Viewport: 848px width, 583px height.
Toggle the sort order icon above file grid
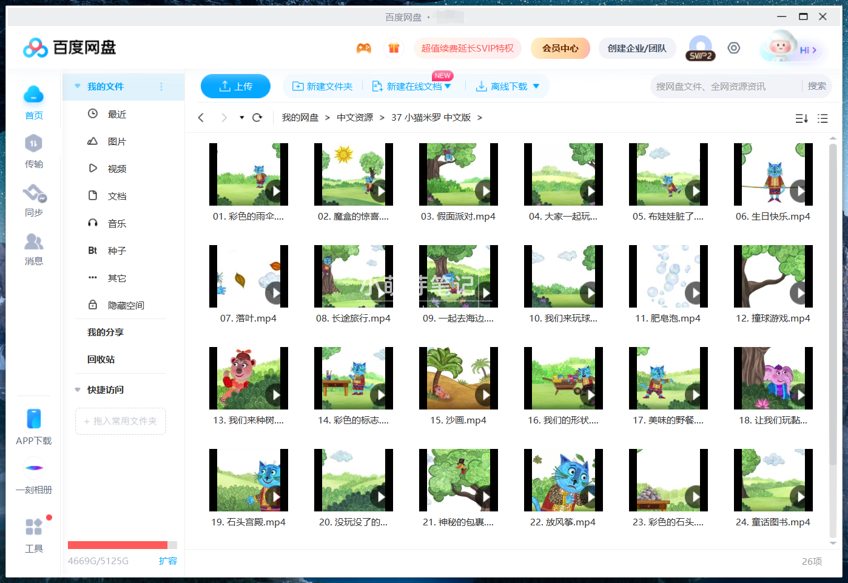coord(801,118)
